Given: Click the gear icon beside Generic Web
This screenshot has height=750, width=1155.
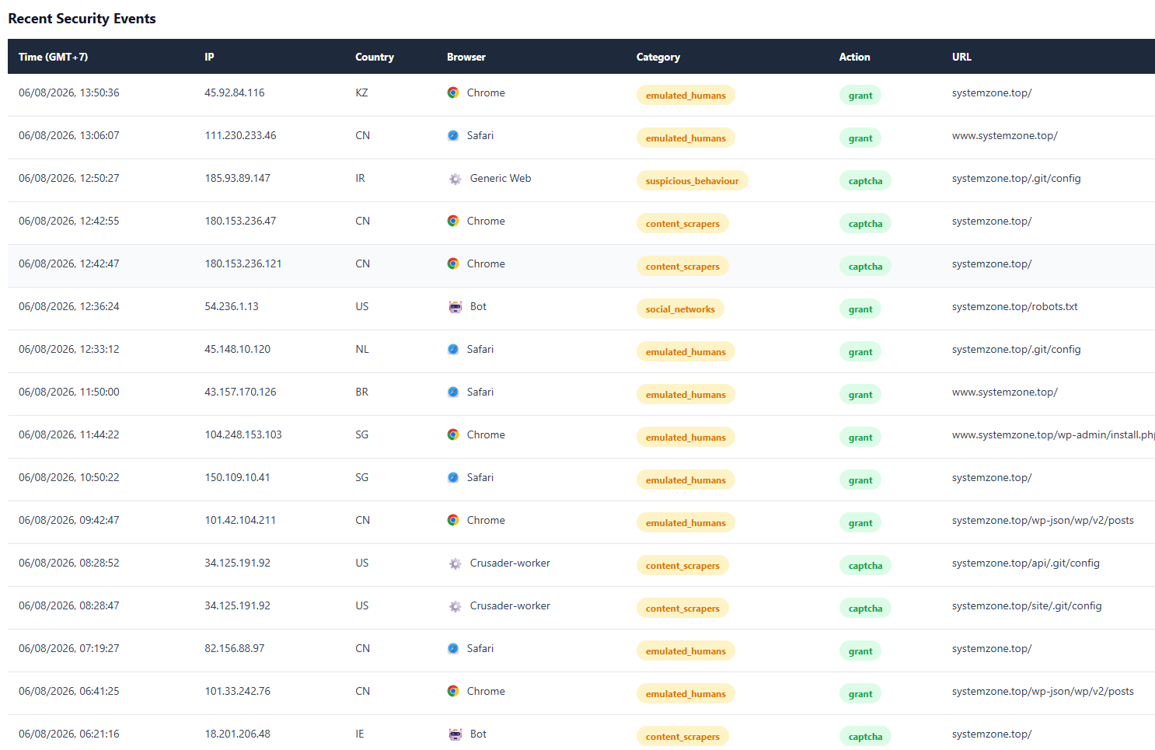Looking at the screenshot, I should coord(455,179).
